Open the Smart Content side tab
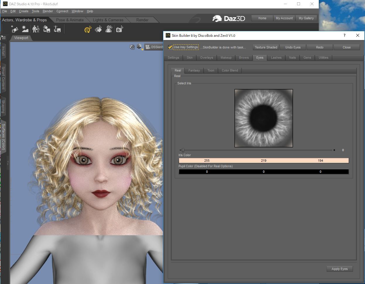 point(3,78)
